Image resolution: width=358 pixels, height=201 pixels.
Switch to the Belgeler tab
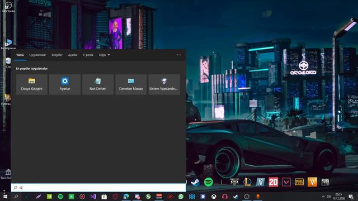(57, 55)
